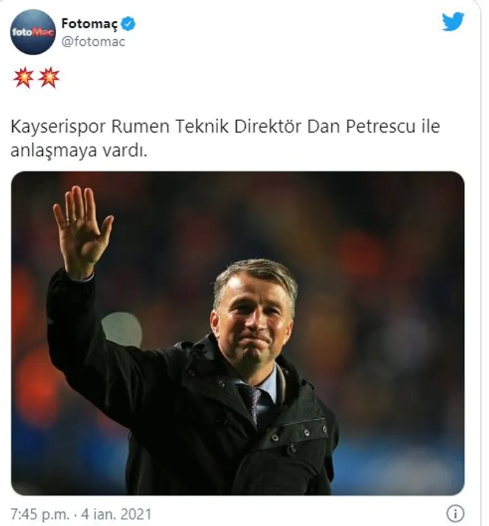
Task: Click the Fotomaç profile avatar
Action: (33, 32)
